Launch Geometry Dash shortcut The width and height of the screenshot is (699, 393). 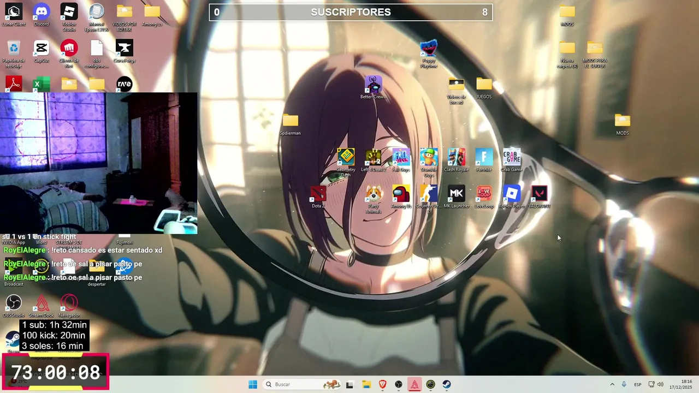[346, 163]
